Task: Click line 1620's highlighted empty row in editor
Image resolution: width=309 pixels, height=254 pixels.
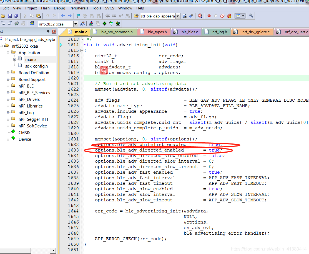Action: tap(196, 78)
